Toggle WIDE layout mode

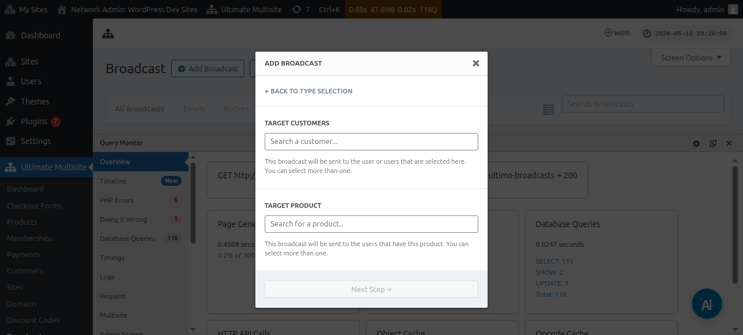coord(617,33)
